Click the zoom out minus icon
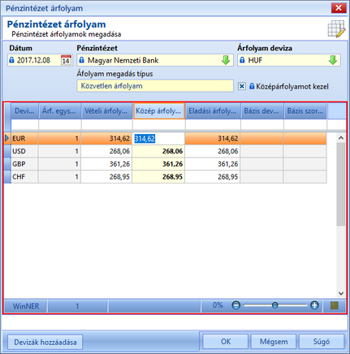Image resolution: width=350 pixels, height=354 pixels. 235,306
